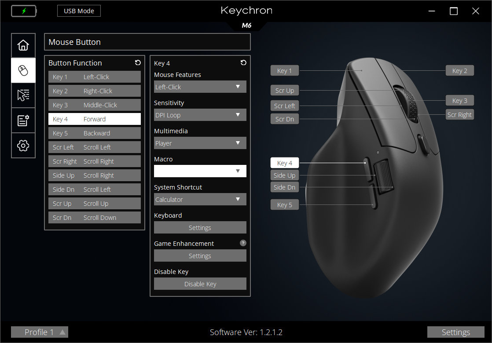Click the Game Enhancement help icon
Image resolution: width=492 pixels, height=343 pixels.
coord(243,243)
